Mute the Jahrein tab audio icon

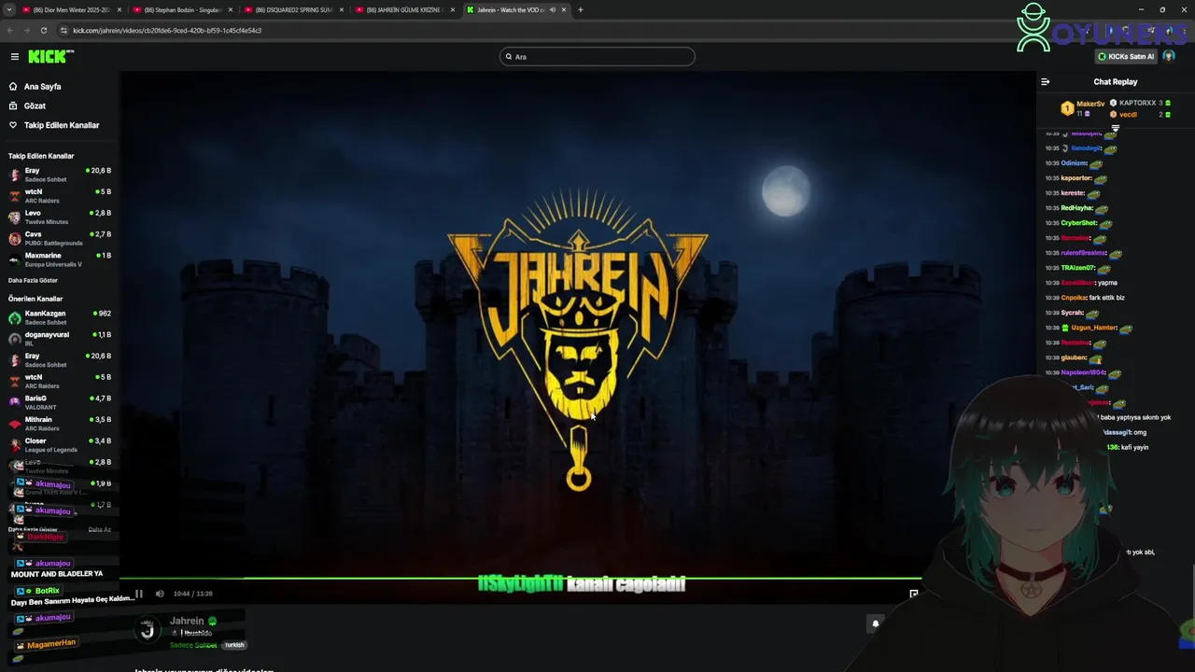point(552,9)
